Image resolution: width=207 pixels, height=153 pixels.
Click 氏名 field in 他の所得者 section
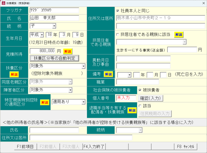pyautogui.click(x=54, y=130)
